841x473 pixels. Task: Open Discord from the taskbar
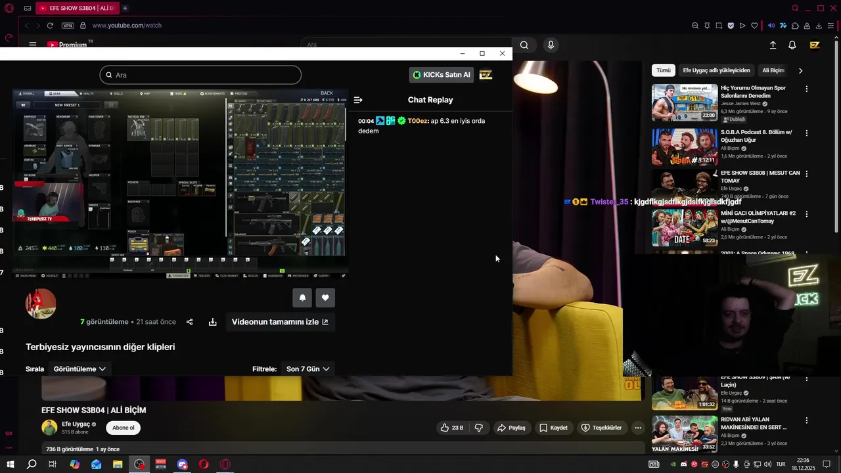click(x=182, y=464)
